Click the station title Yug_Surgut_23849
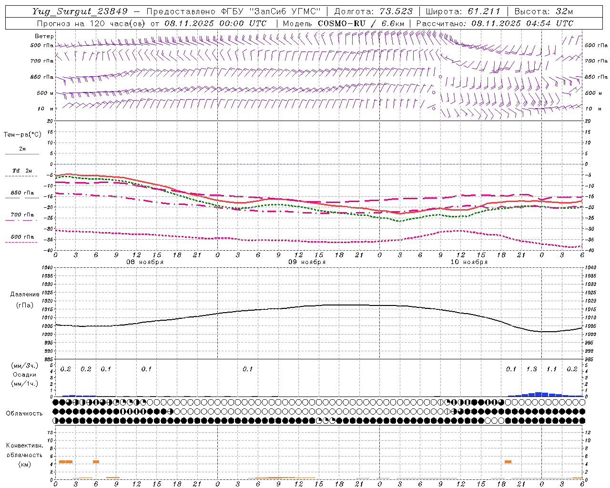This screenshot has height=488, width=610. click(80, 11)
